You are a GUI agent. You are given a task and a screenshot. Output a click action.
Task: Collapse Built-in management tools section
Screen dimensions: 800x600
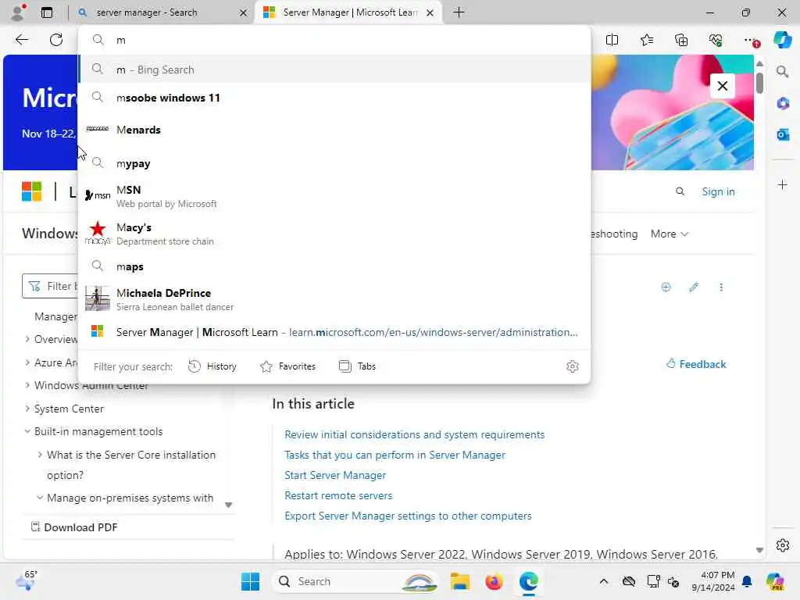27,431
